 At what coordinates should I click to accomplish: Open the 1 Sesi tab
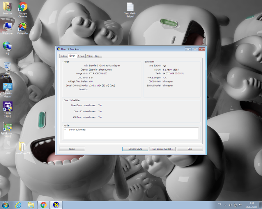click(81, 56)
